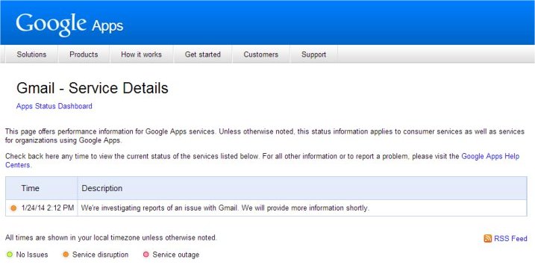
Task: Click the Service disruption legend label
Action: (x=100, y=255)
